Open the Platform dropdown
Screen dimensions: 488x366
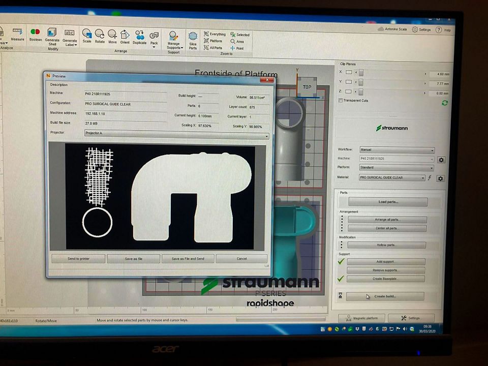397,167
